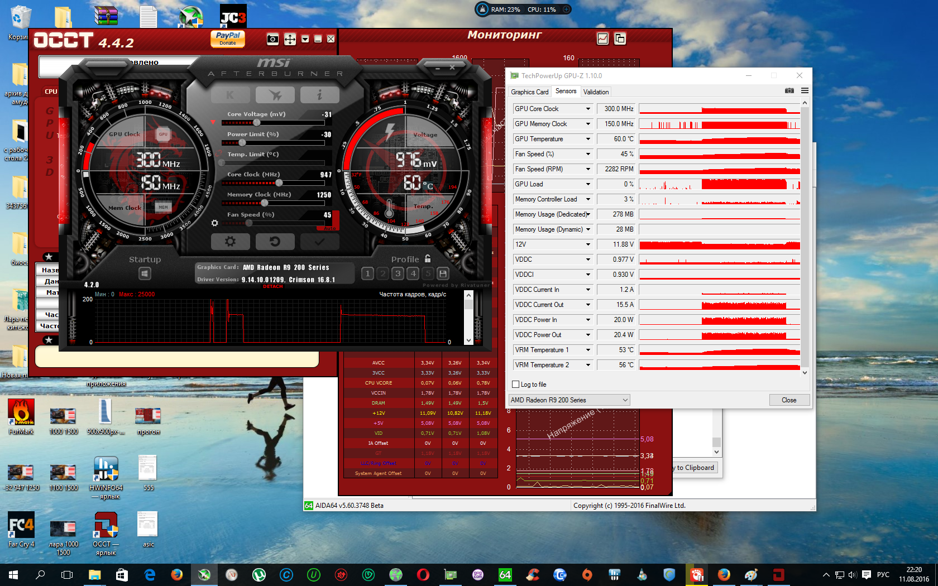Open Afterburner information i button
Viewport: 938px width, 586px height.
[319, 95]
